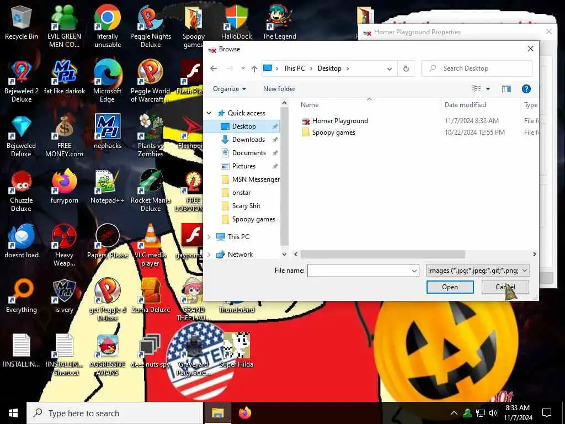Launch Notepad++ from the desktop
The height and width of the screenshot is (424, 565).
pos(108,187)
